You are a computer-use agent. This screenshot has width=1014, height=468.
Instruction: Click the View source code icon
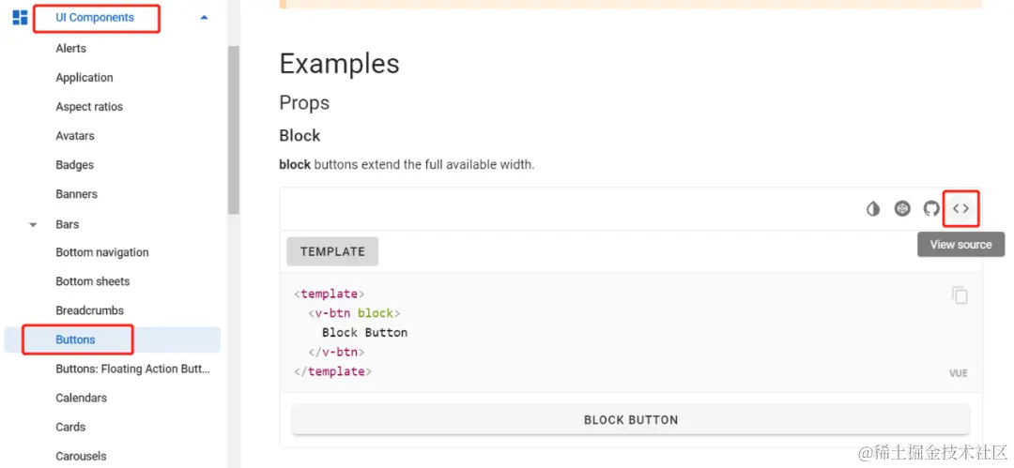pos(960,208)
